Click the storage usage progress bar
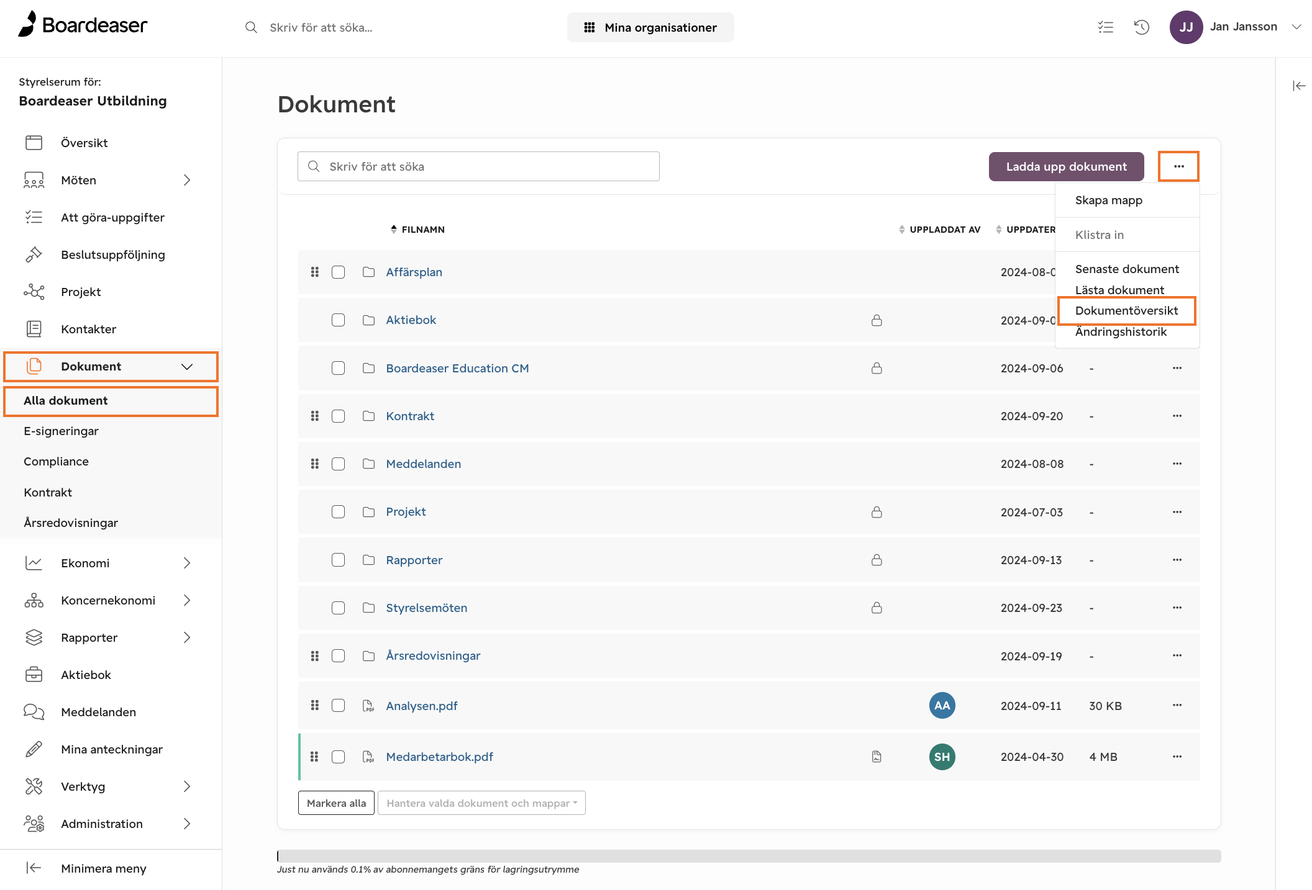 click(x=749, y=856)
